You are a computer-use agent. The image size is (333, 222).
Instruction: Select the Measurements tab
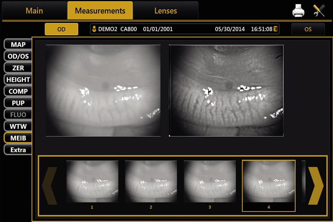coord(100,11)
